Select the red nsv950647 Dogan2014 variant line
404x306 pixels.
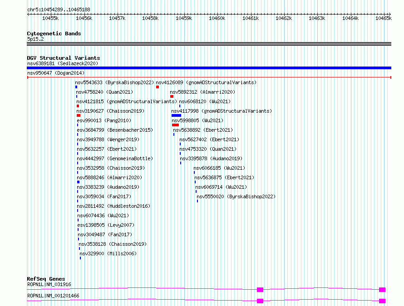click(x=209, y=77)
